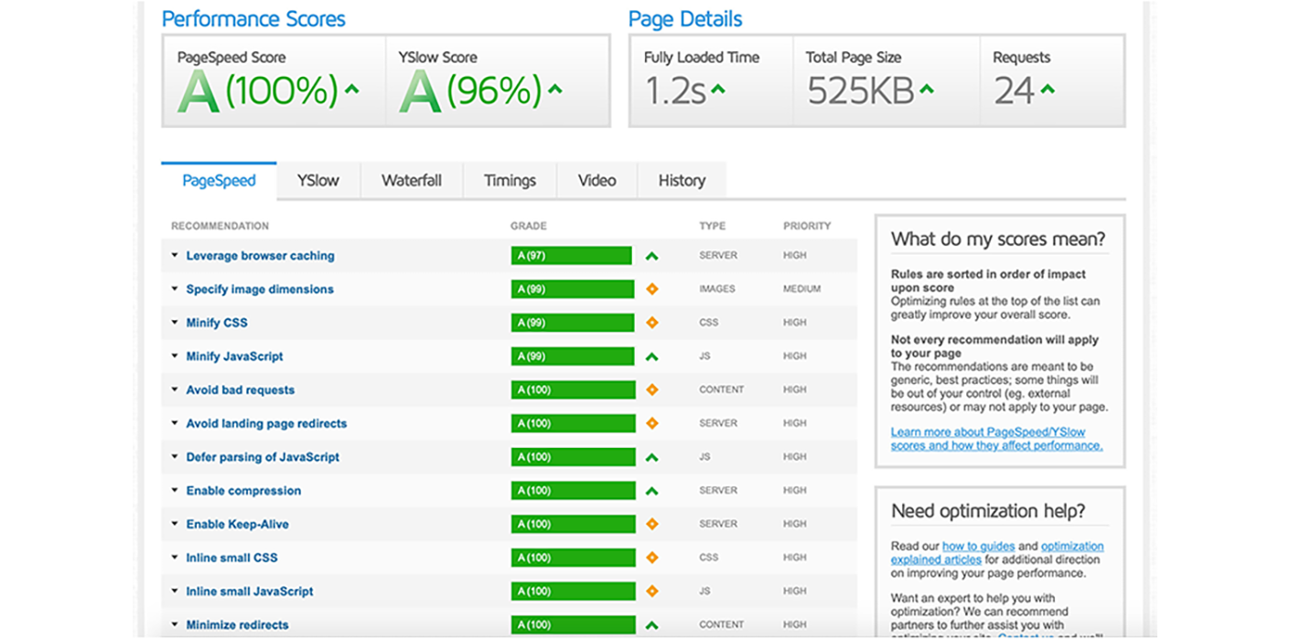Click the orange diamond icon for Enable Keep-Alive
The width and height of the screenshot is (1290, 640).
654,524
